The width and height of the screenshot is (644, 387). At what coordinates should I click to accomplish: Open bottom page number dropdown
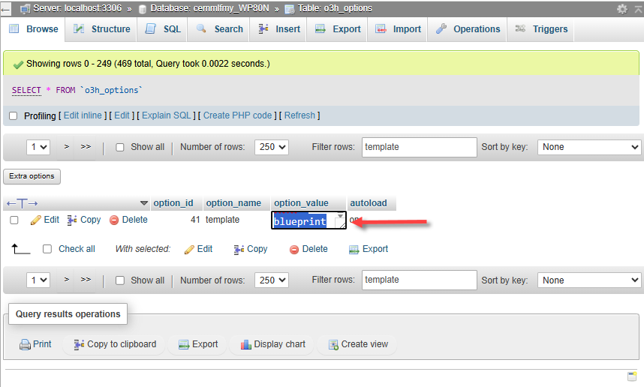point(38,280)
